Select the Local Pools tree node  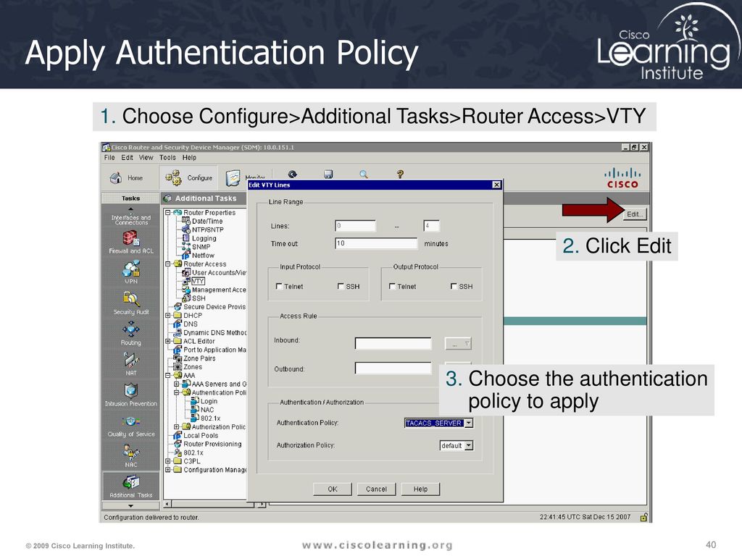pos(201,435)
